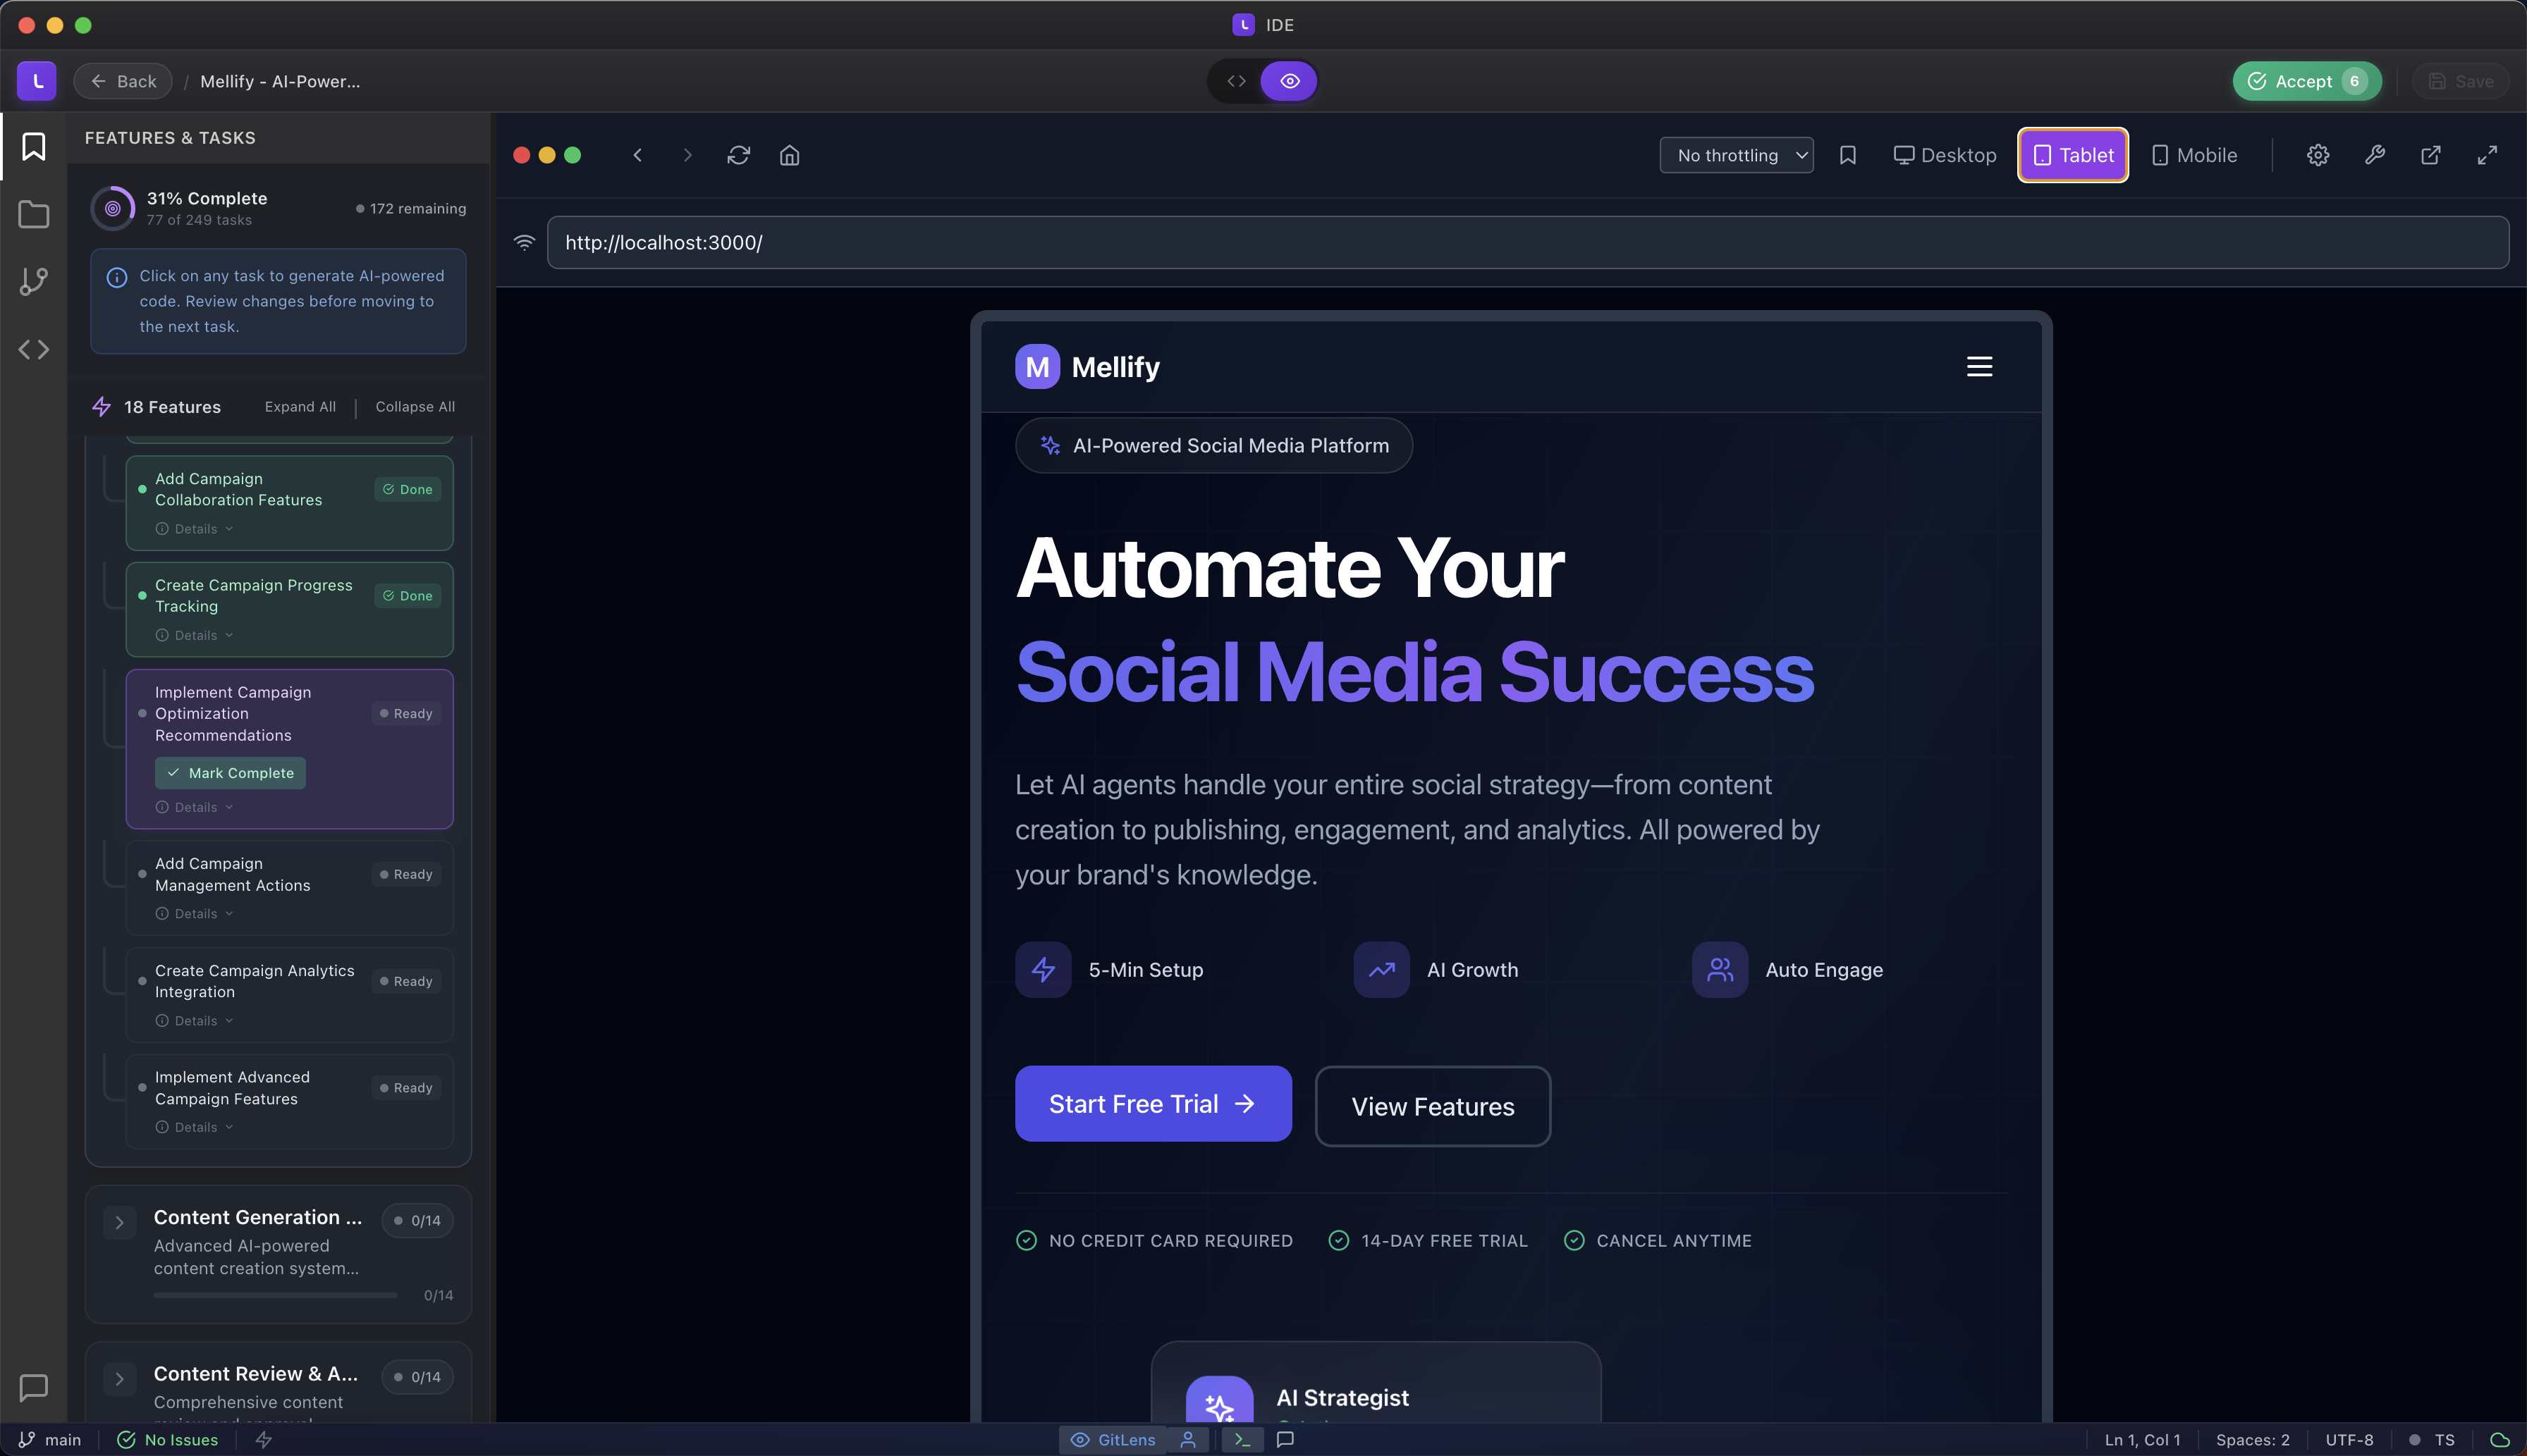Switch to code view toggle

pyautogui.click(x=1237, y=81)
